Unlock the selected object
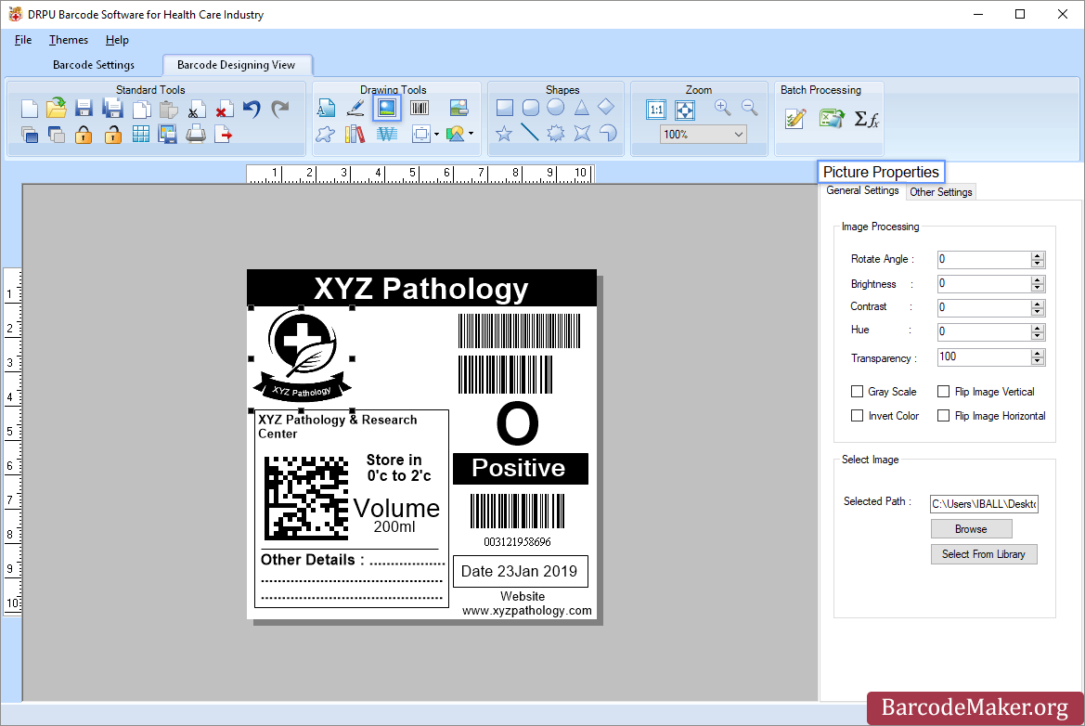1085x726 pixels. 112,135
